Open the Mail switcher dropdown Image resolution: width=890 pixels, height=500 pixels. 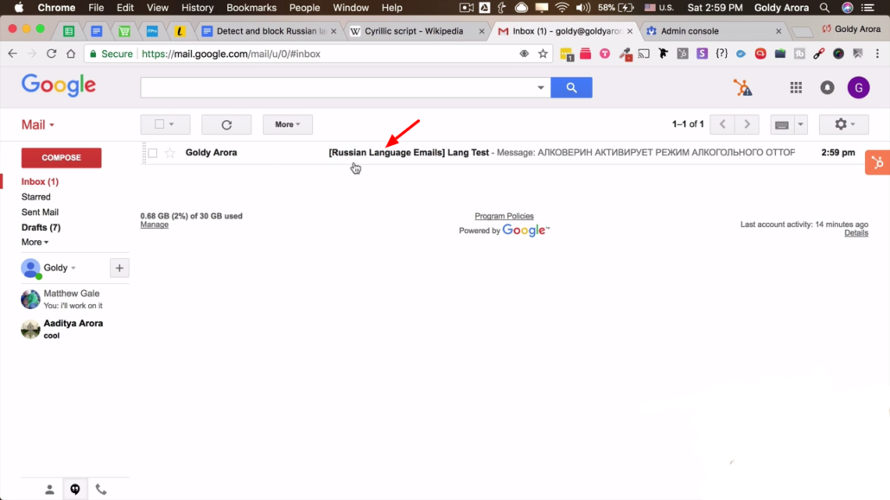37,124
